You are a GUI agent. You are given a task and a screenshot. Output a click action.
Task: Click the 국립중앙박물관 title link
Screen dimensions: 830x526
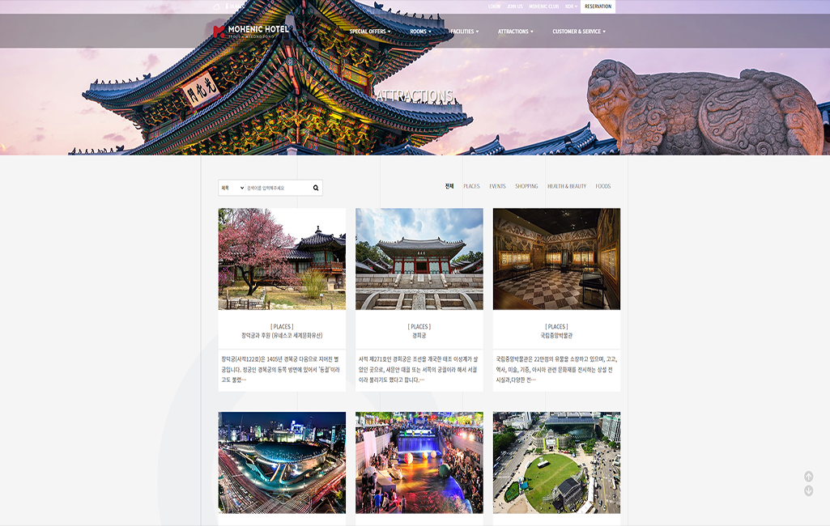[x=557, y=336]
